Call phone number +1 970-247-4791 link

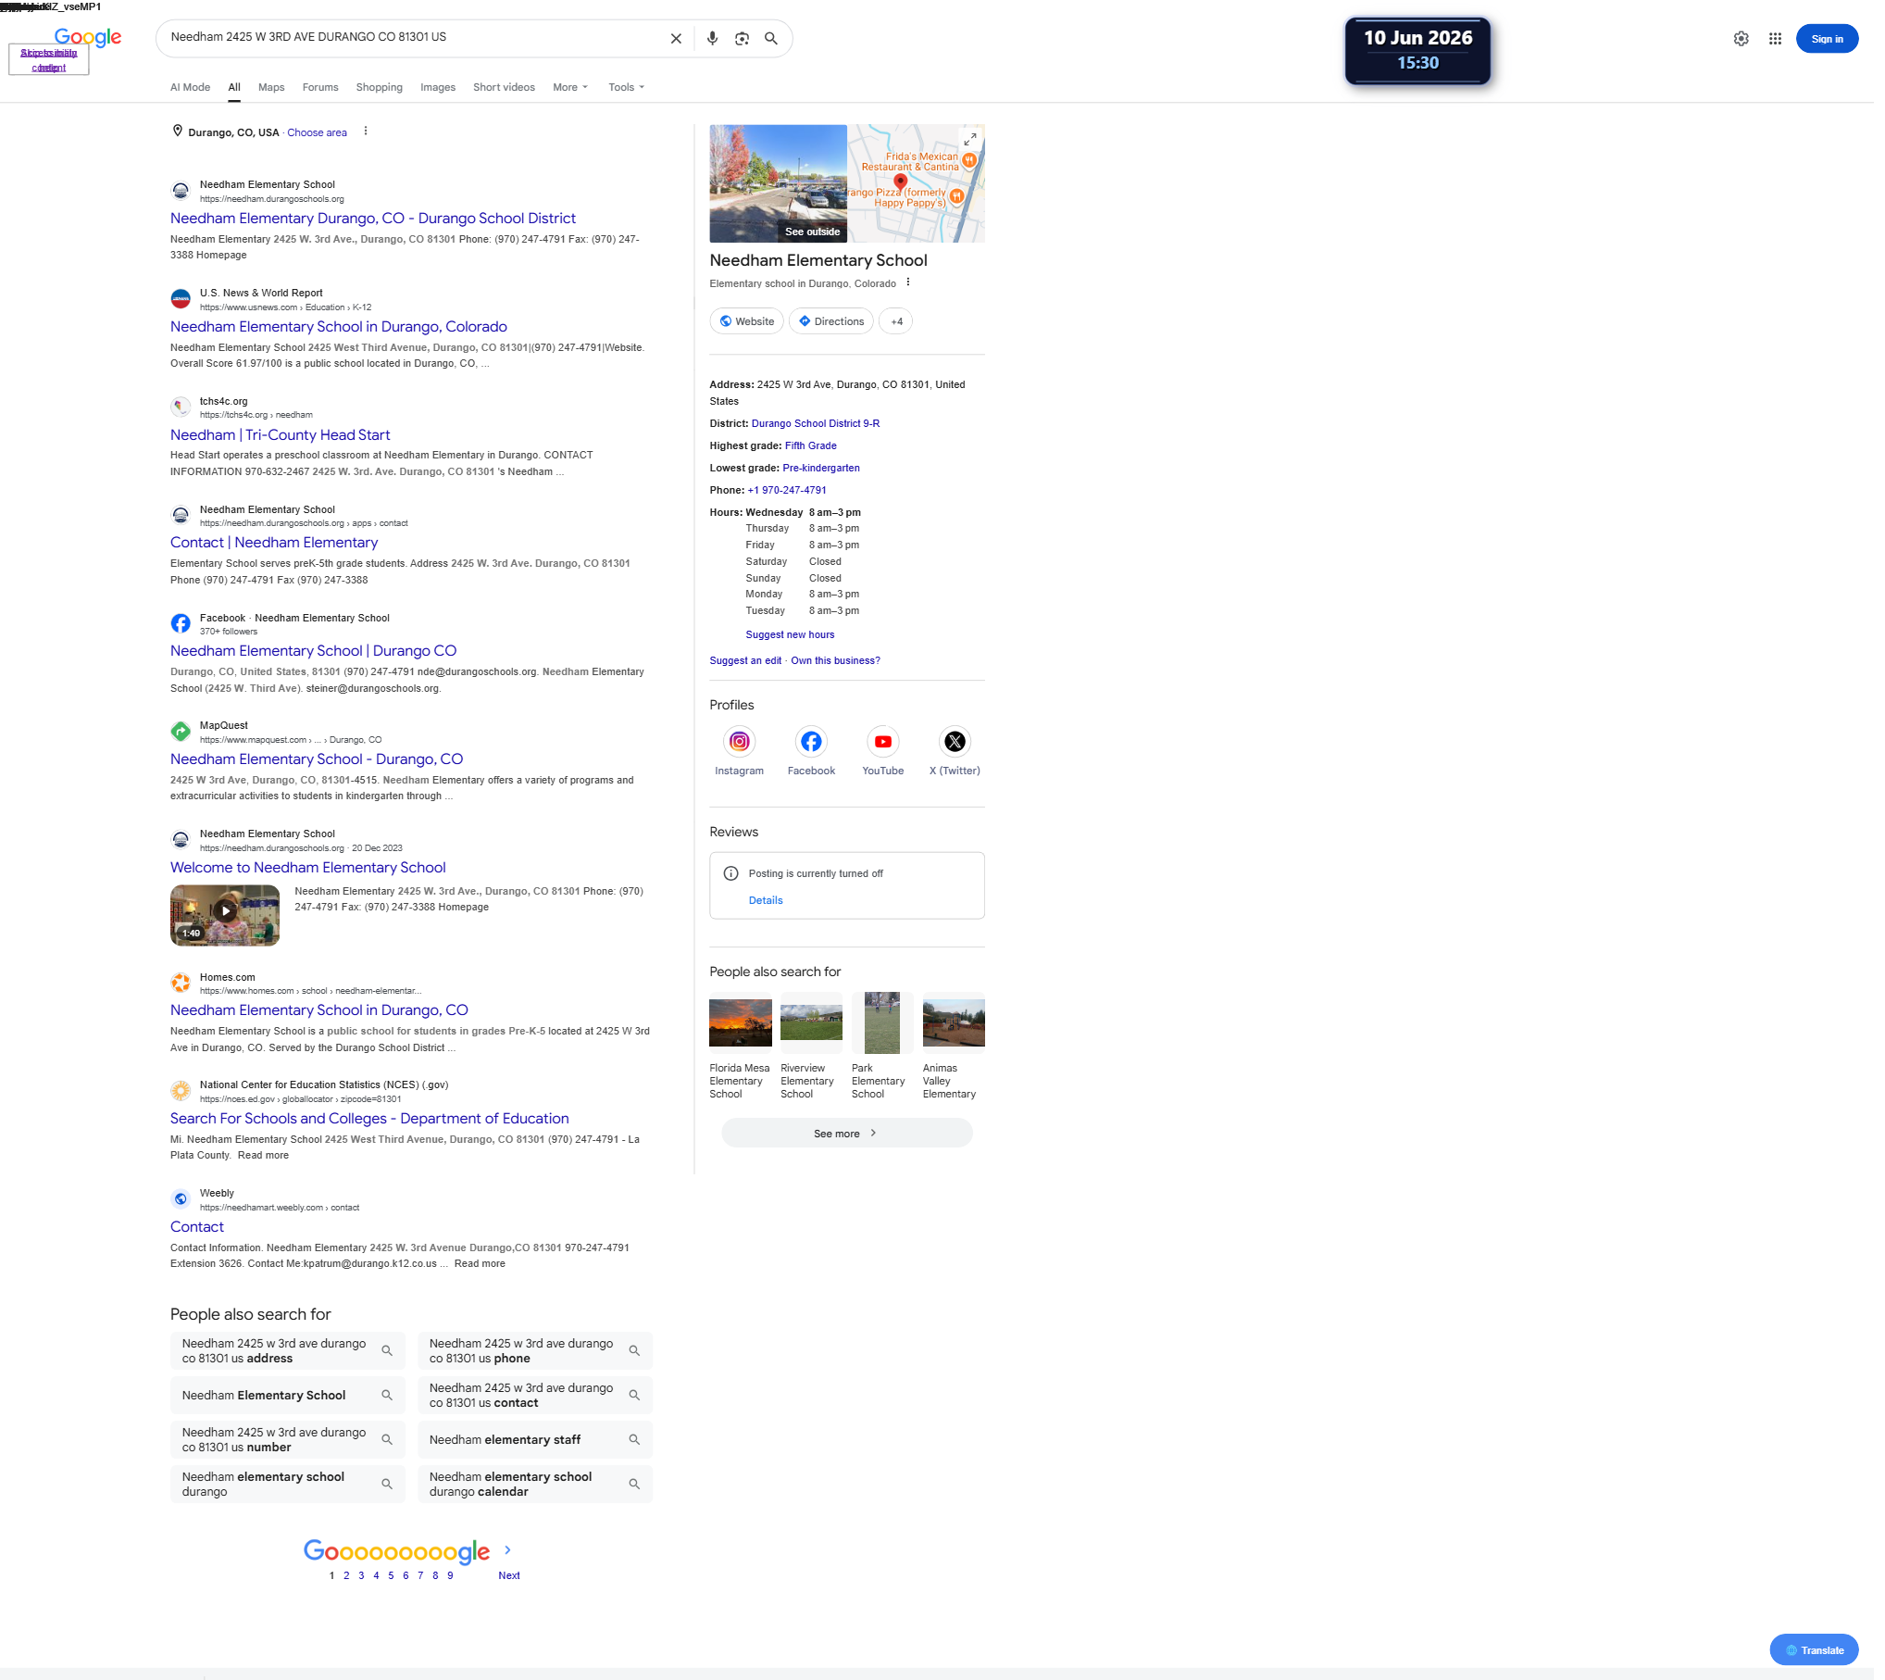787,490
